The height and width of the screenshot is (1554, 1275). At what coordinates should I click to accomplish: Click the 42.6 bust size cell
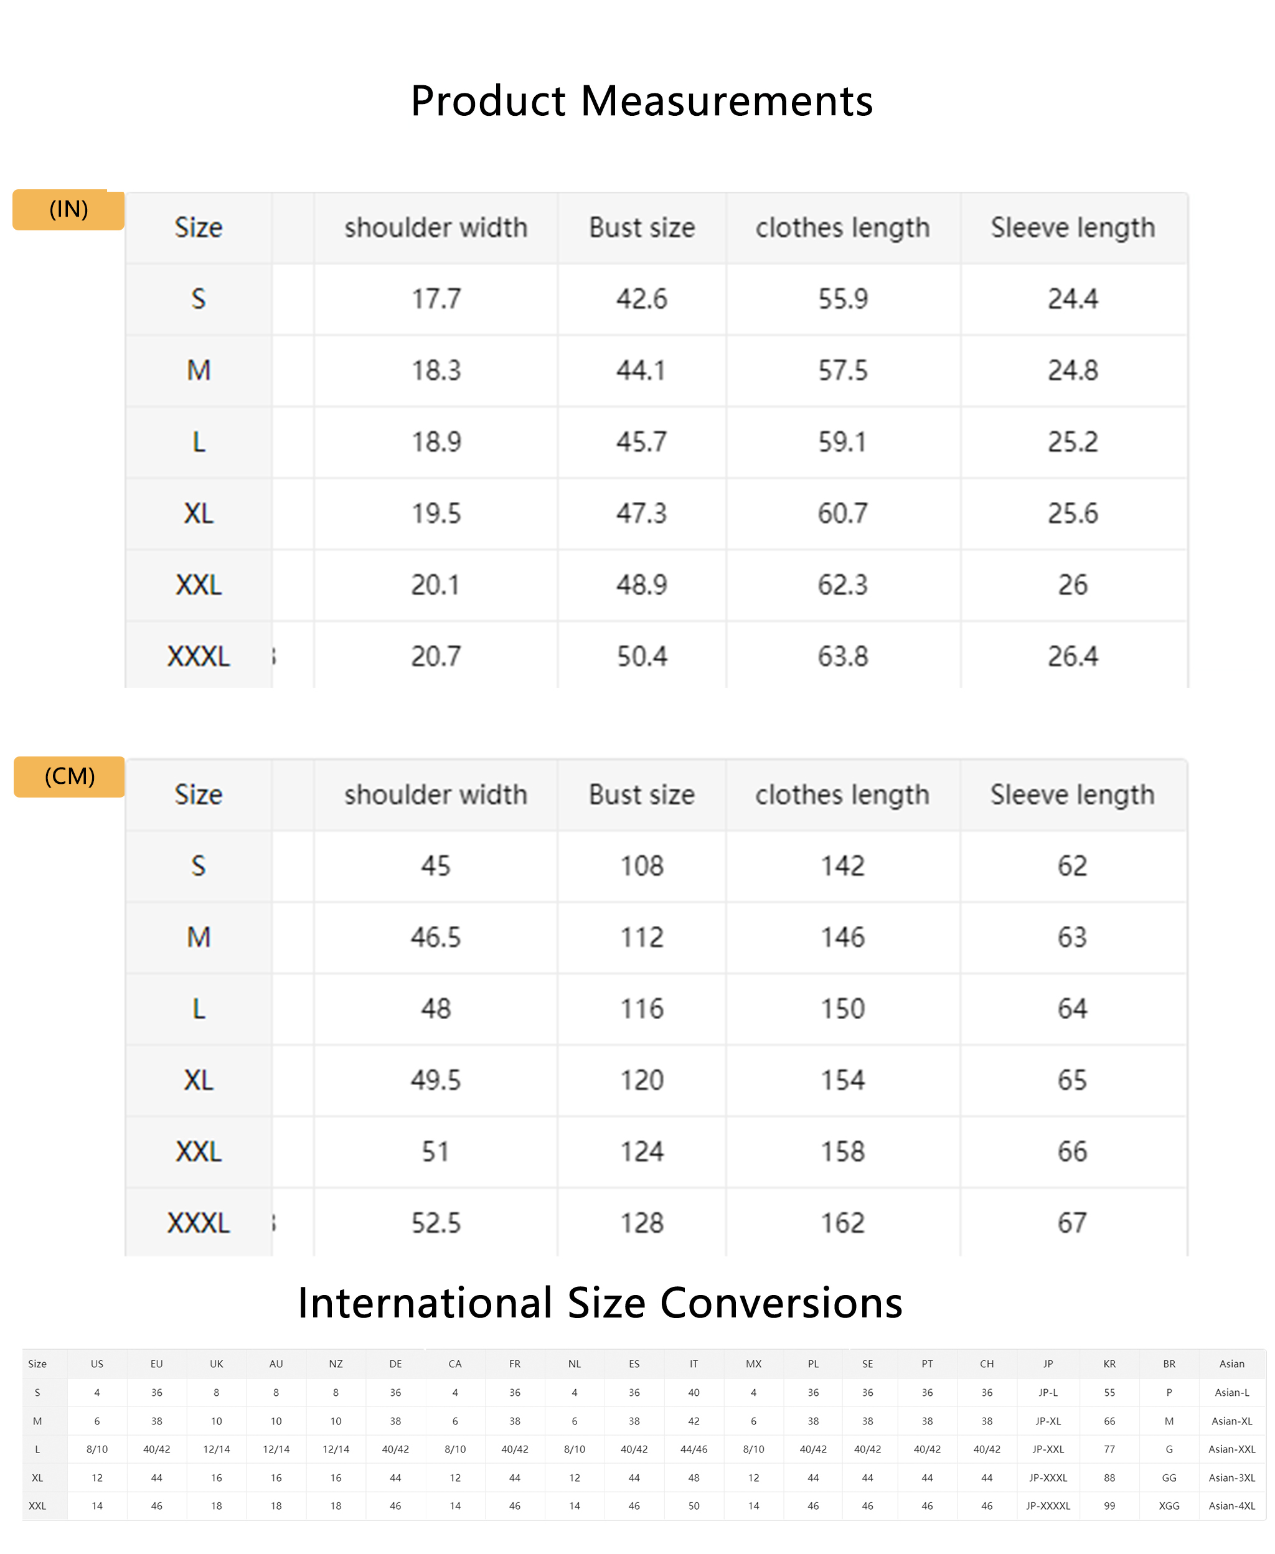pyautogui.click(x=641, y=299)
